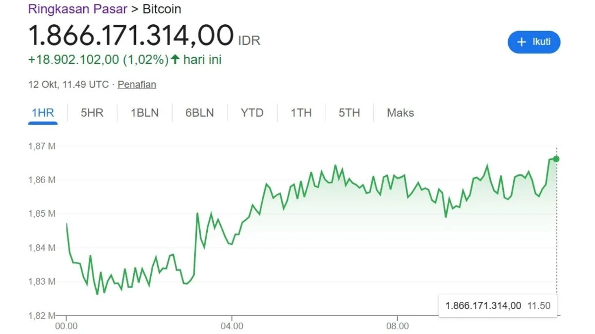This screenshot has height=334, width=595.
Task: Select the 6BLN timeframe tab
Action: click(199, 113)
